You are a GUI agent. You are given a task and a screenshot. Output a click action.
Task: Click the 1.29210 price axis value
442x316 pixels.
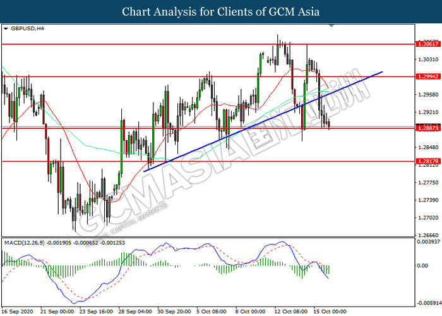click(x=428, y=112)
